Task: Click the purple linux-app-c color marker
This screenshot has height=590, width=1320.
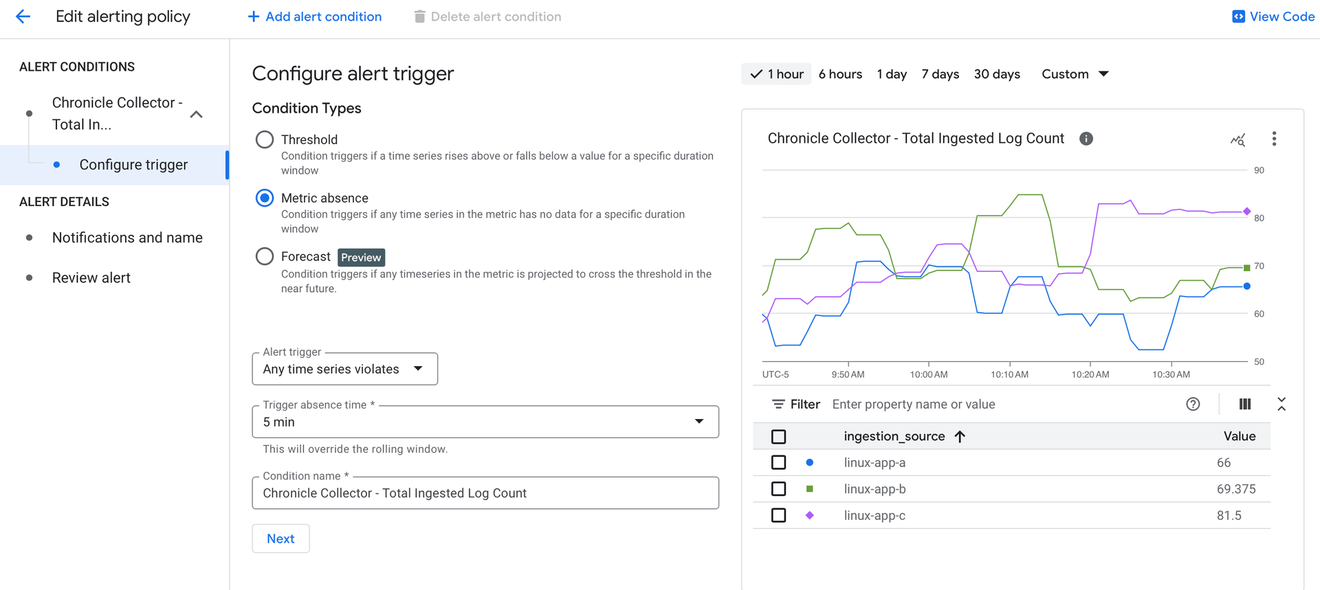Action: [810, 515]
